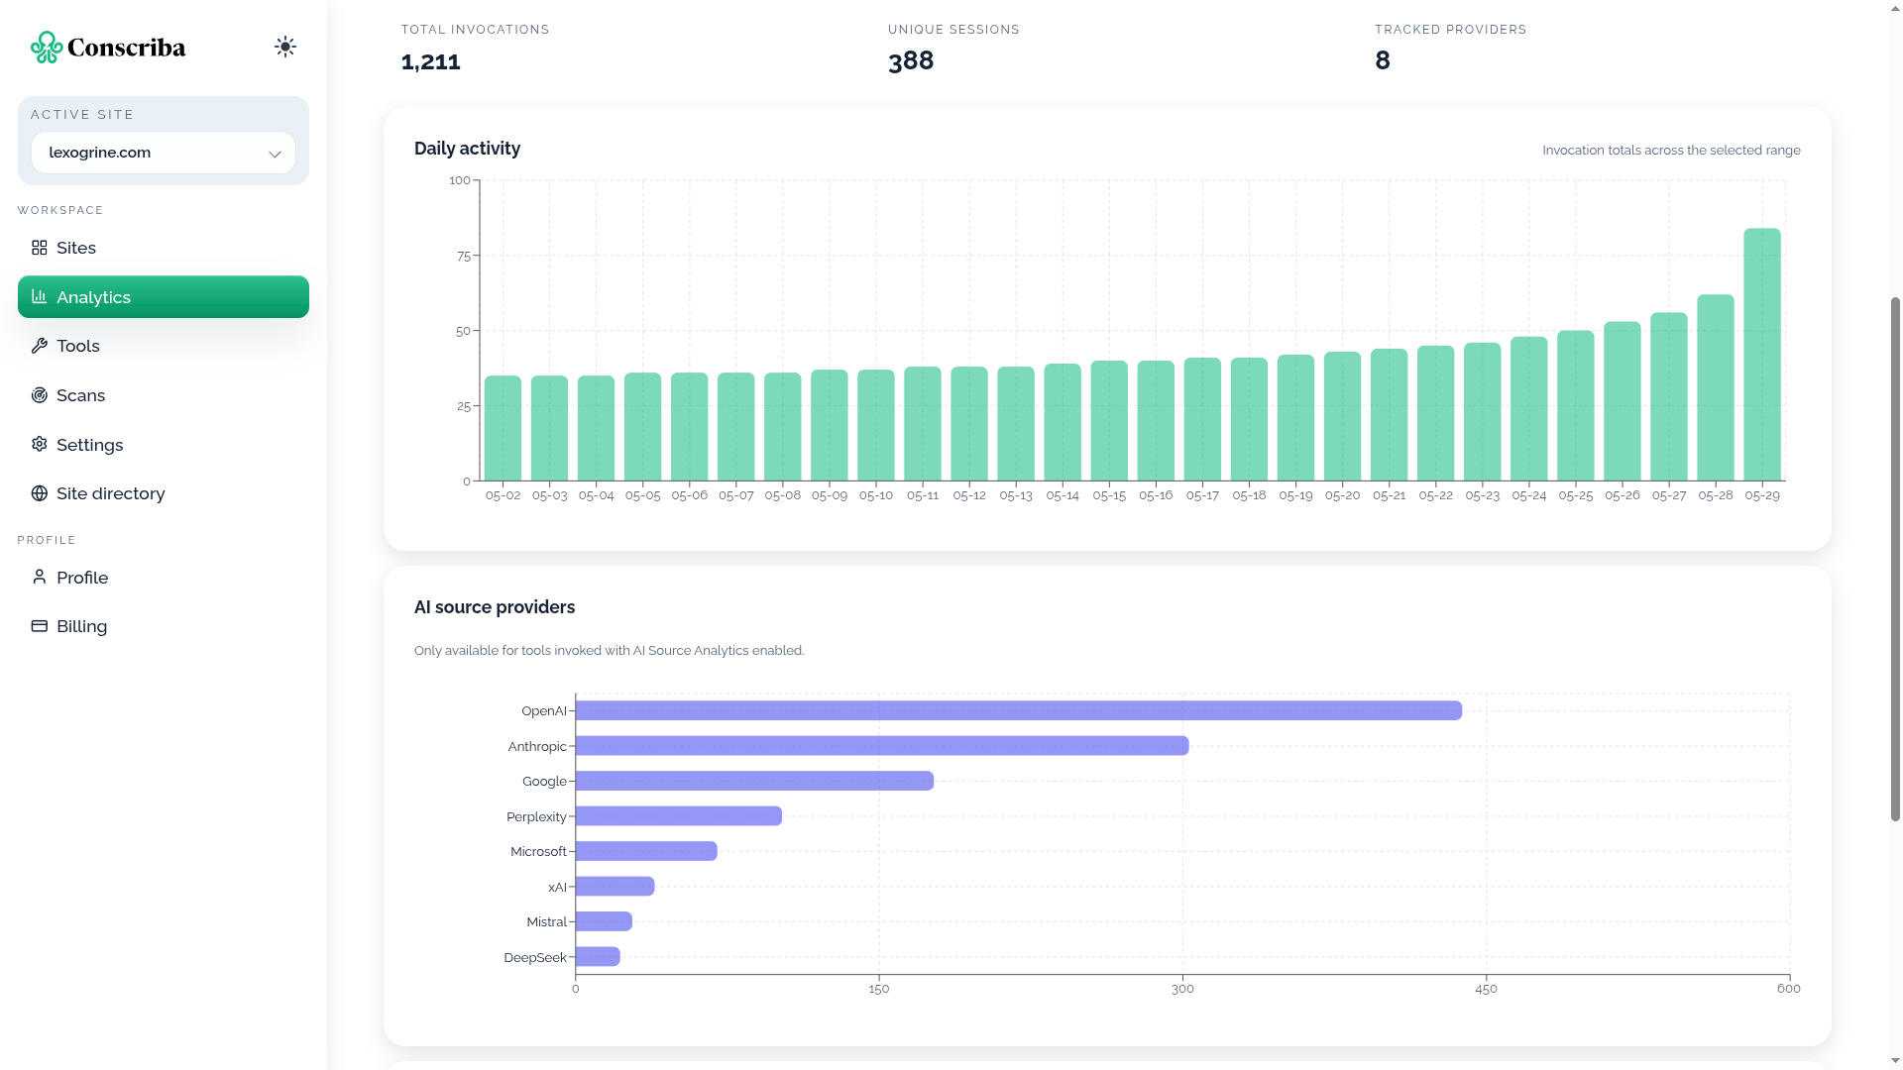Click the OpenAI provider bar

pos(1019,710)
